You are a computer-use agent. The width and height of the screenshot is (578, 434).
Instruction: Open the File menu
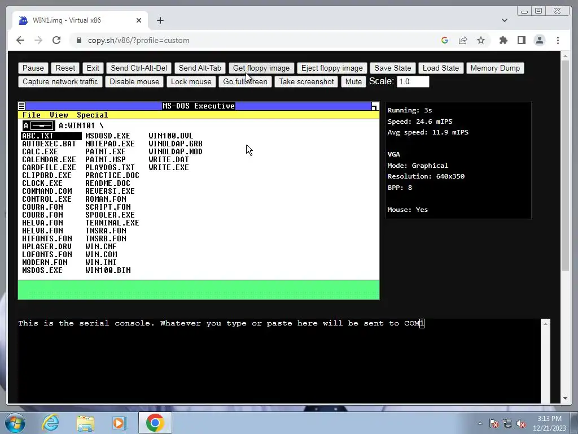click(x=32, y=115)
